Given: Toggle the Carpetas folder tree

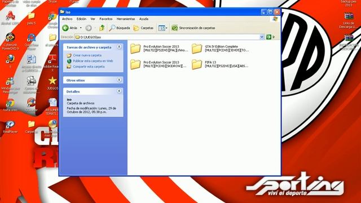Looking at the screenshot, I should (x=143, y=28).
